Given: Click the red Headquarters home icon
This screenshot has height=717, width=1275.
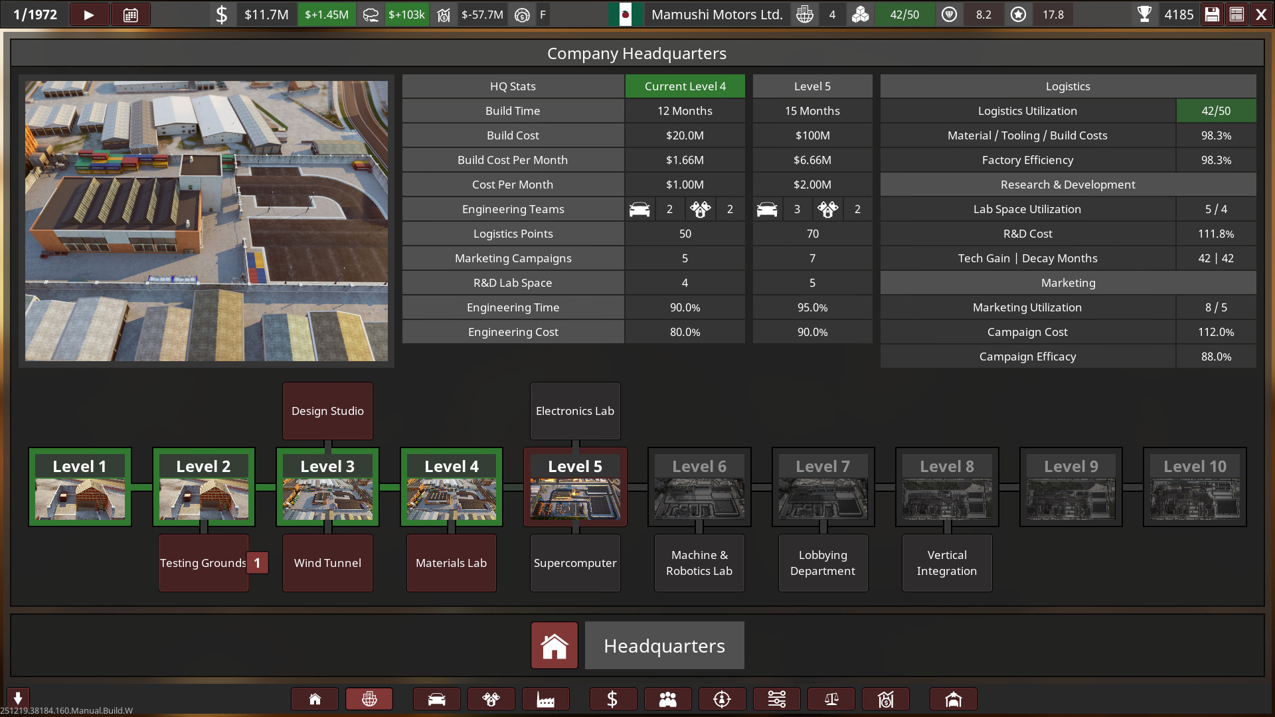Looking at the screenshot, I should point(554,645).
